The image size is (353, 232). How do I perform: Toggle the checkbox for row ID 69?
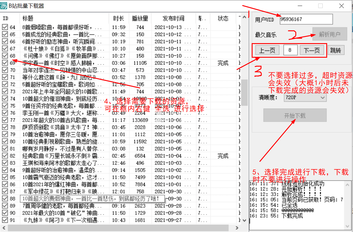click(5, 63)
